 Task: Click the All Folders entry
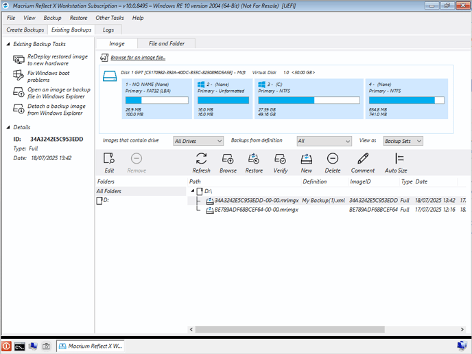tap(141, 191)
